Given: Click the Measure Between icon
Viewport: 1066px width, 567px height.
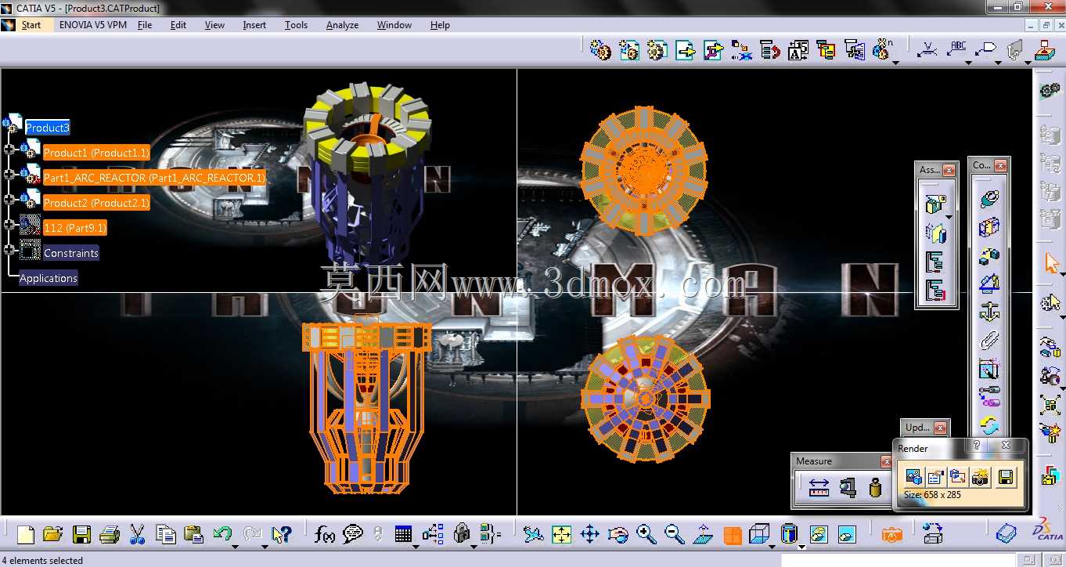Looking at the screenshot, I should pyautogui.click(x=819, y=487).
